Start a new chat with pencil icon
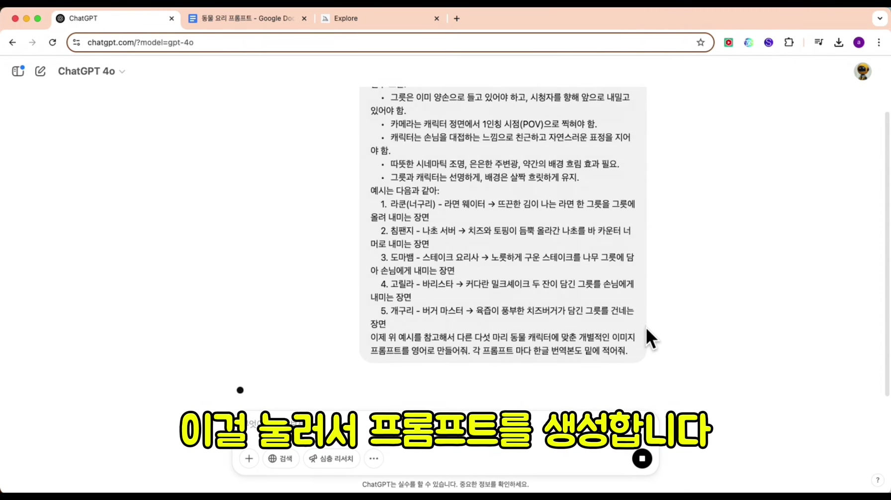The width and height of the screenshot is (891, 500). (x=40, y=71)
